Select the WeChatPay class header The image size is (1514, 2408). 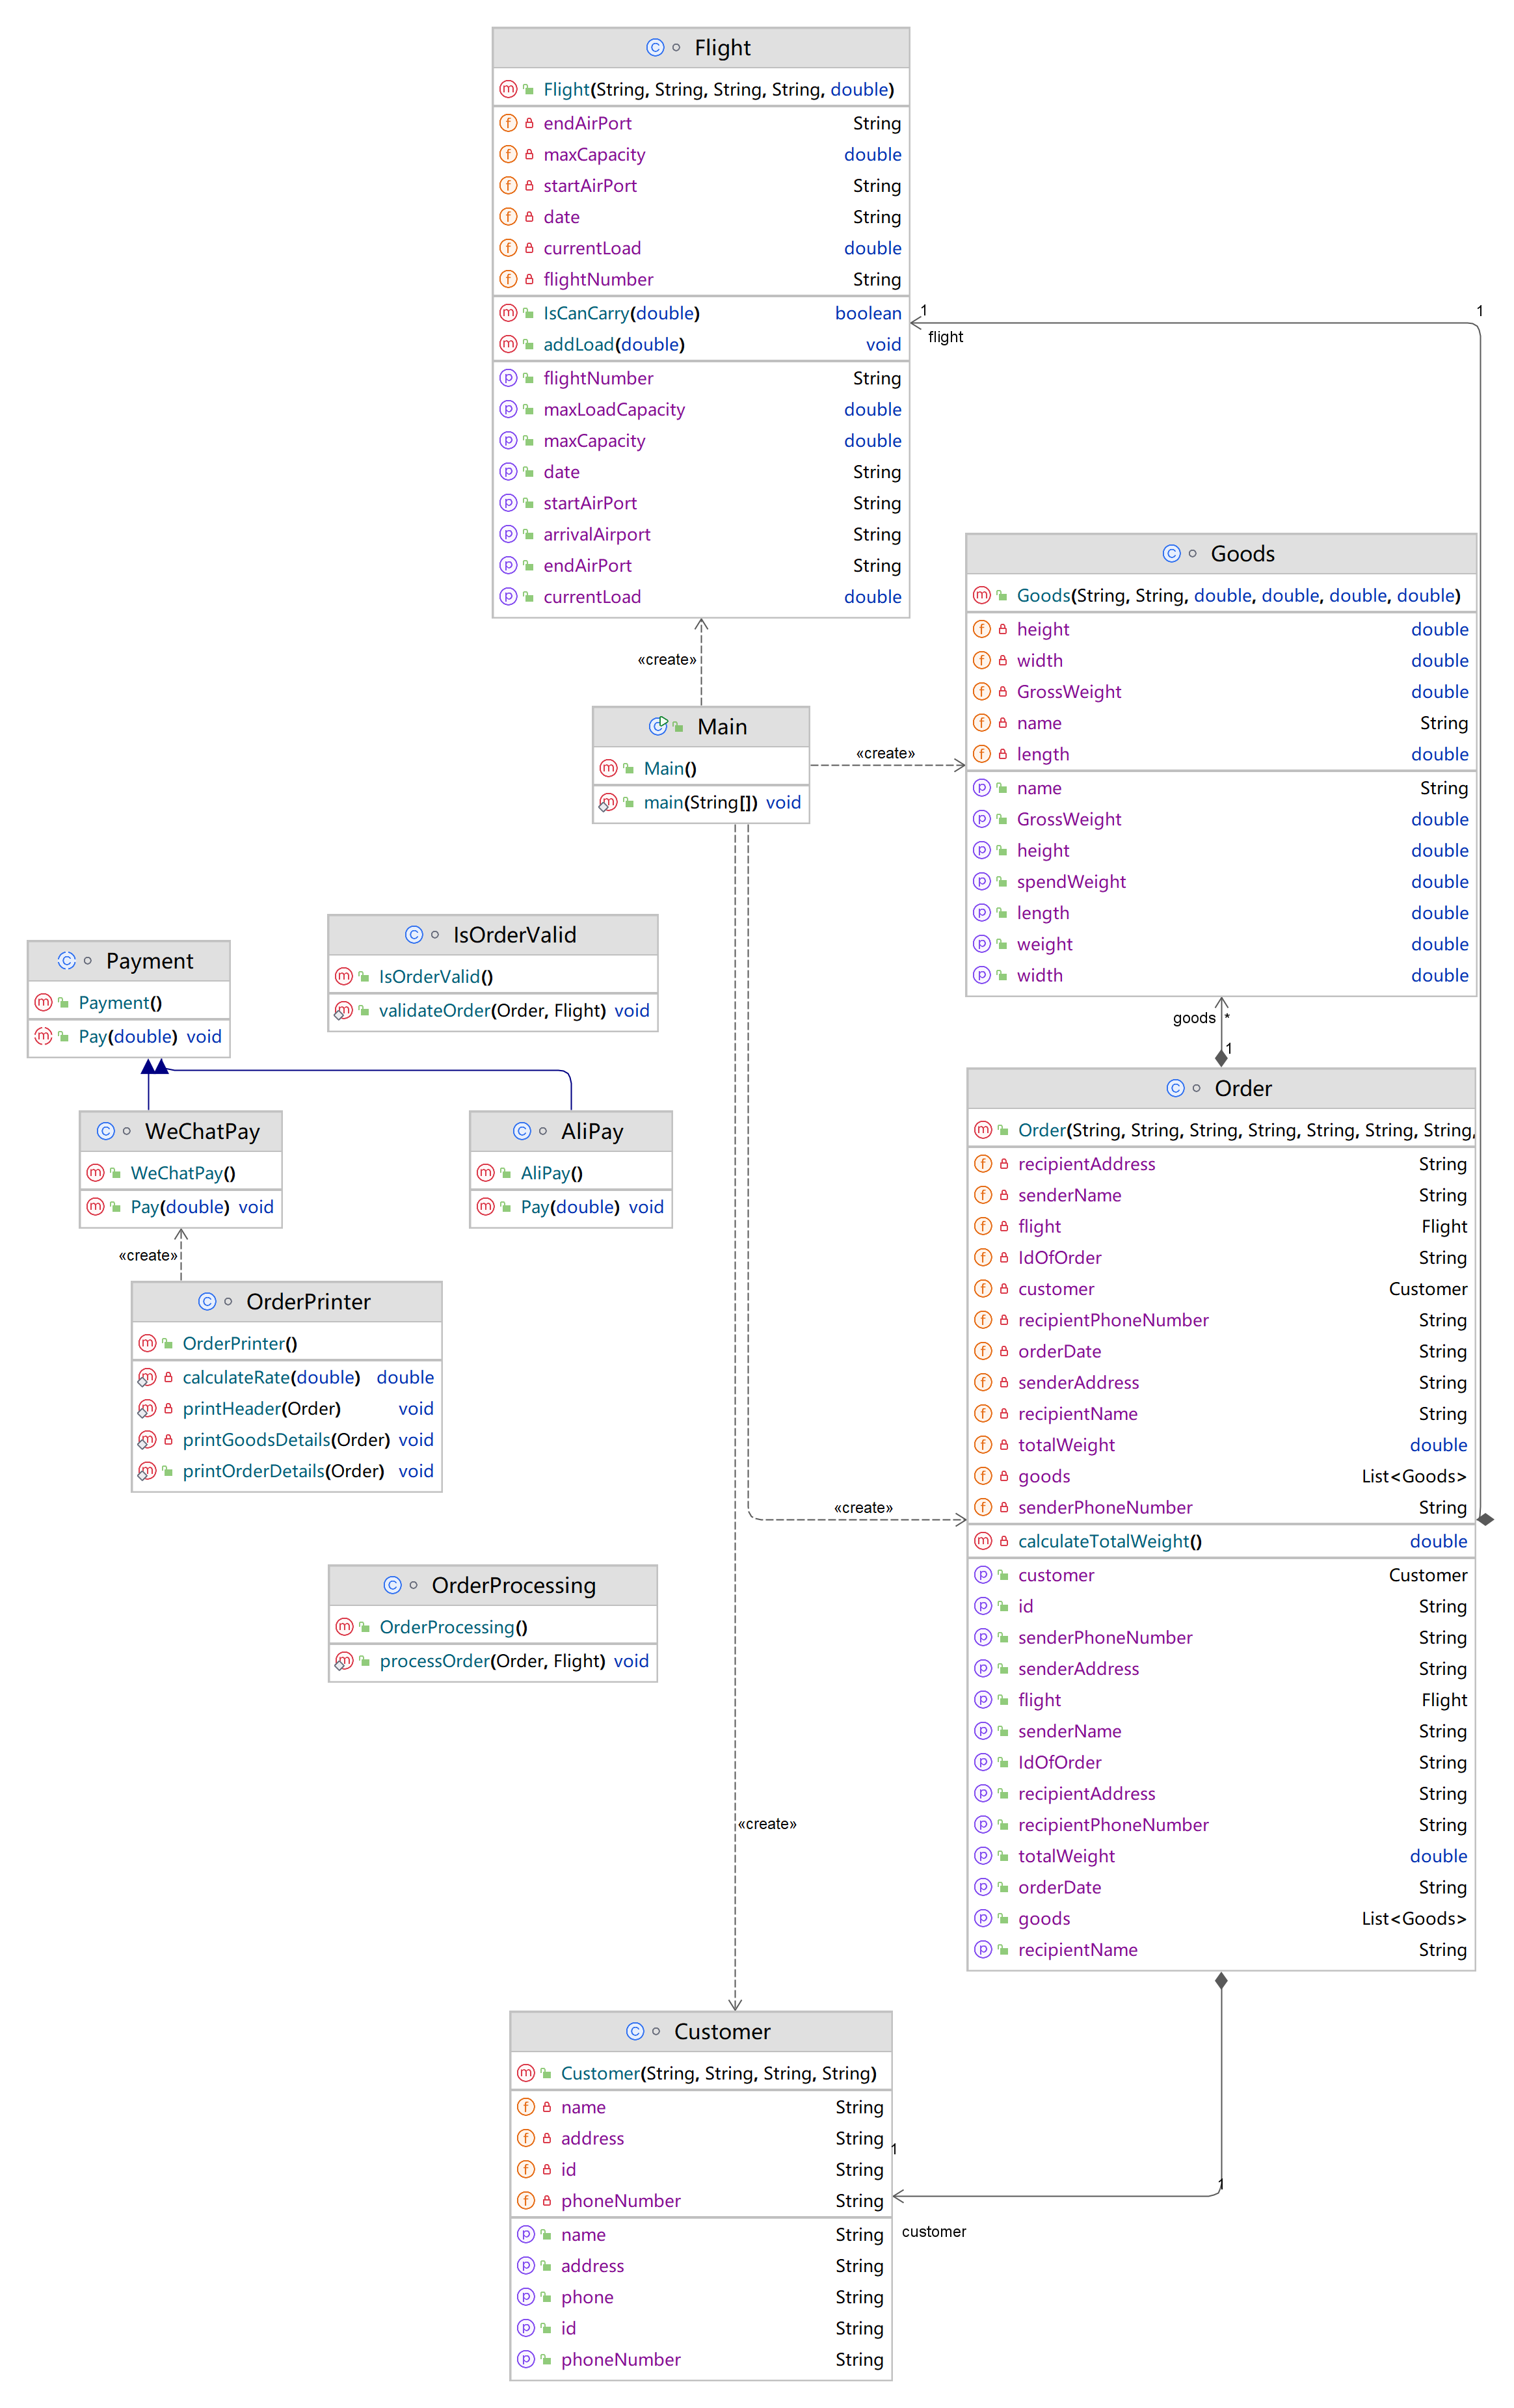[202, 1131]
